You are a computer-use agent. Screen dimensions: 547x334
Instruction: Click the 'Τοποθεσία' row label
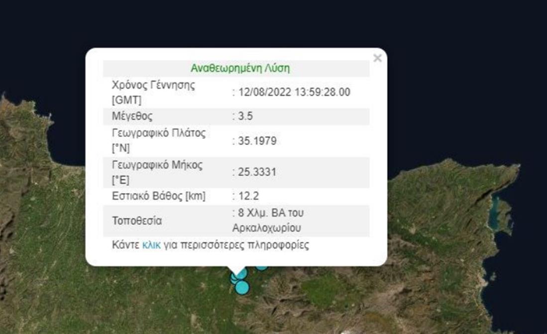137,221
